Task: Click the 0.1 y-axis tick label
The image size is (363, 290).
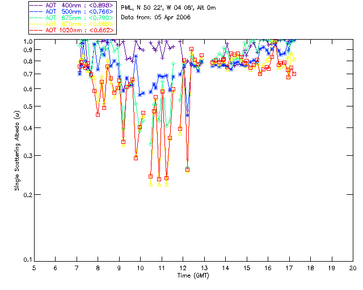Action: click(28, 260)
